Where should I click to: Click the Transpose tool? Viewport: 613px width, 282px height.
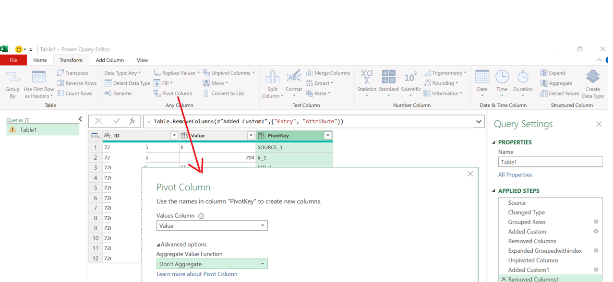click(72, 73)
